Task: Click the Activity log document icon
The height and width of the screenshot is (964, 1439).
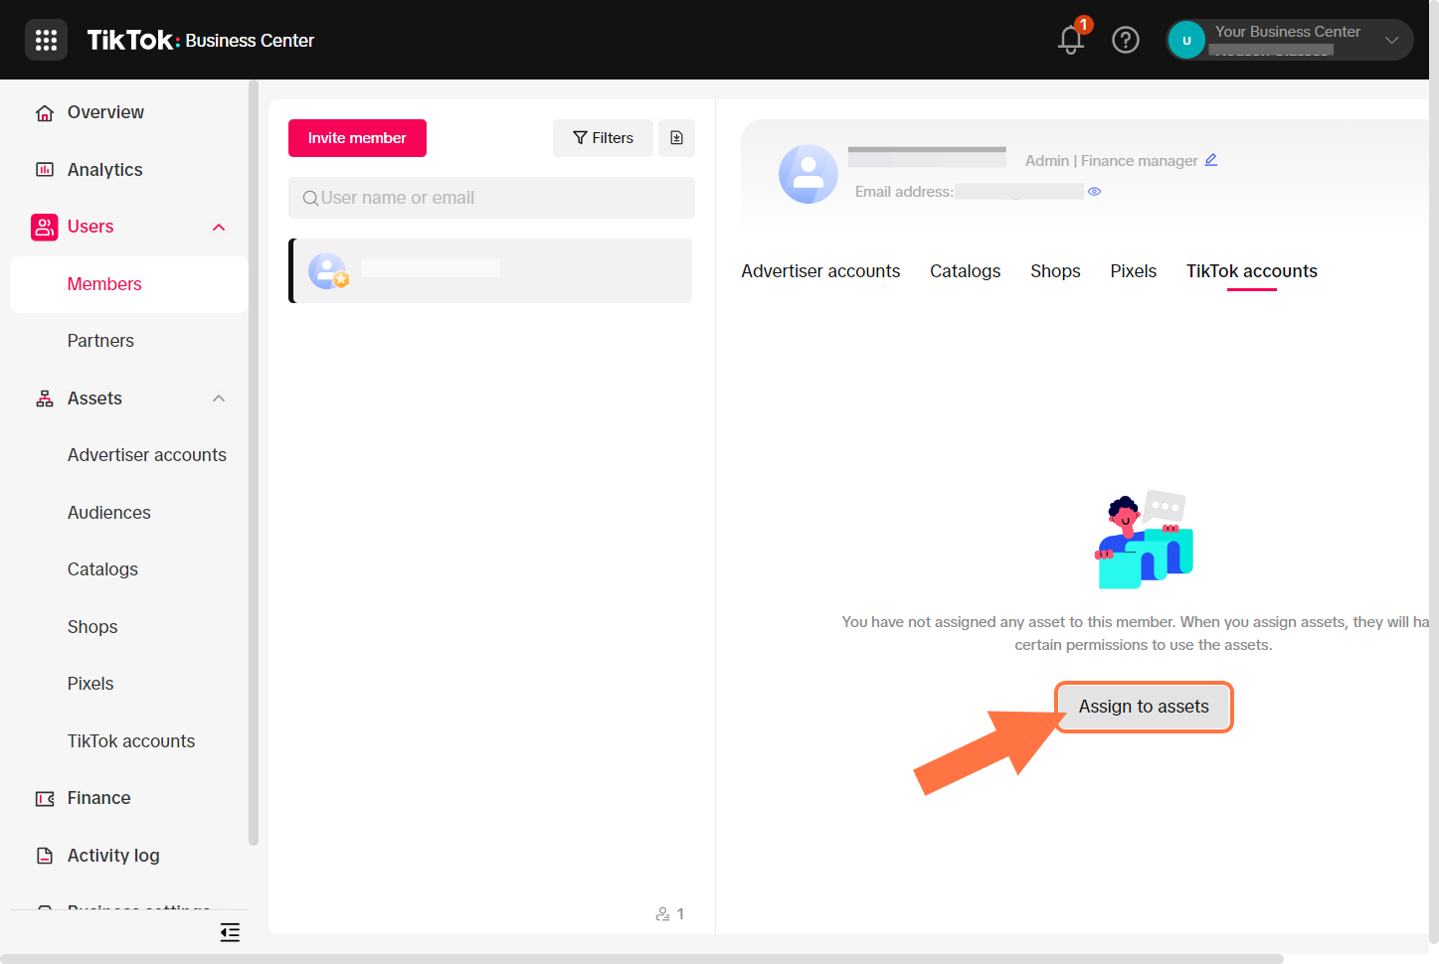Action: point(44,855)
